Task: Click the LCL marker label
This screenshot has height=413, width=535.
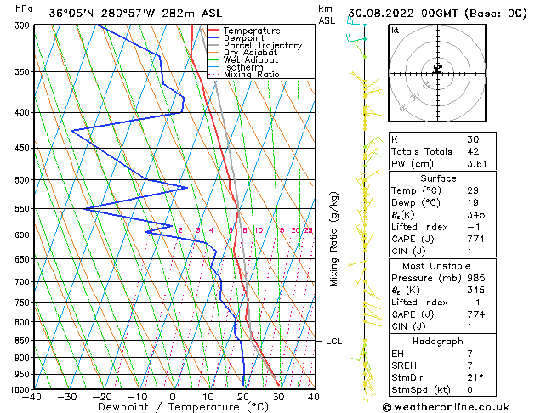Action: [333, 342]
